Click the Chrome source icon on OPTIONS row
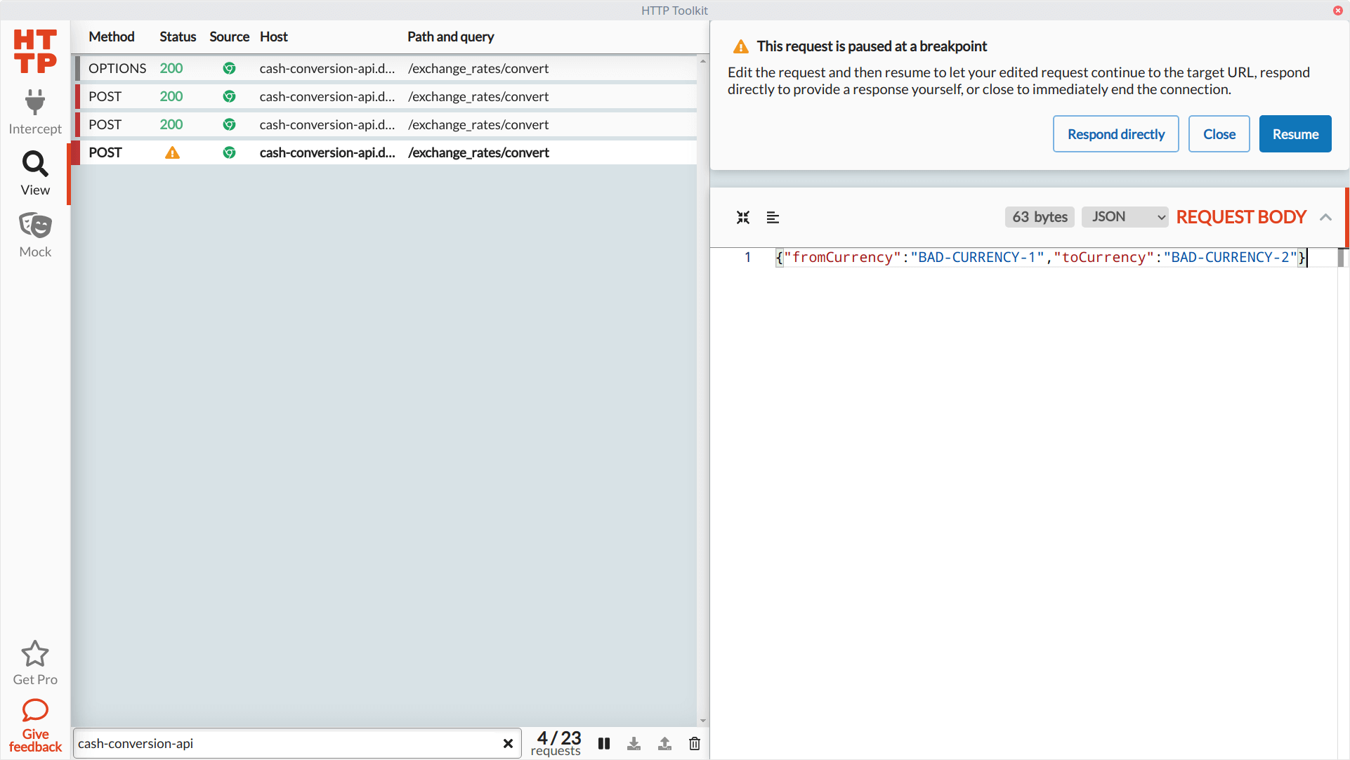 (229, 68)
